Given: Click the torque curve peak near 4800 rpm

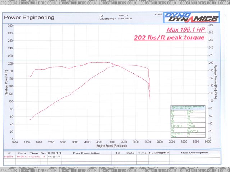Looking at the screenshot, I should point(108,62).
